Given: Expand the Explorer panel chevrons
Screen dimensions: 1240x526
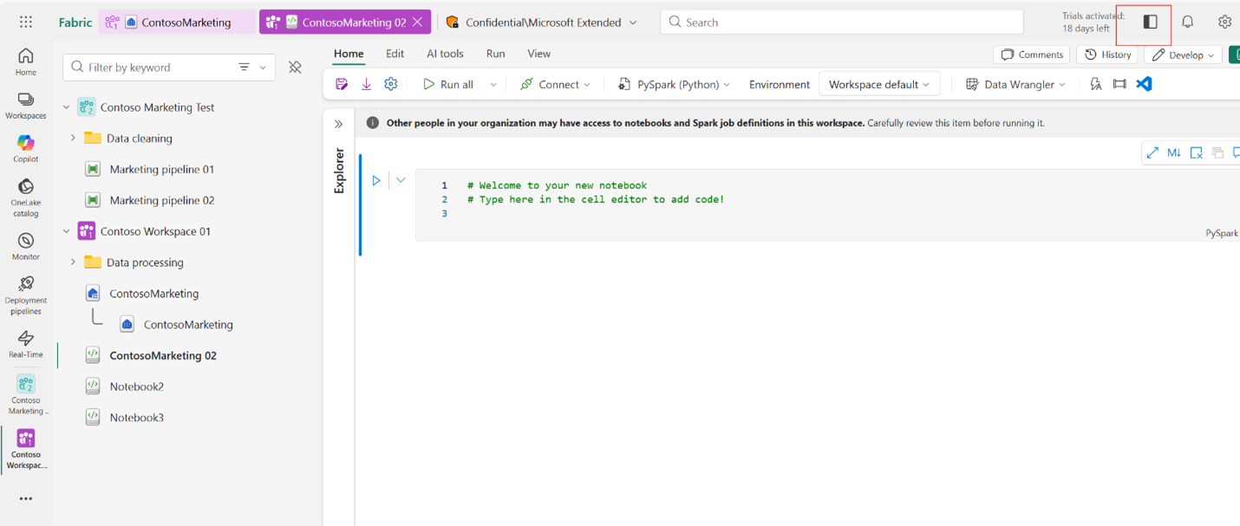Looking at the screenshot, I should tap(339, 124).
